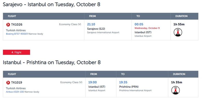The image size is (207, 103).
Task: Click the Istanbul - Prishtina heading
Action: click(x=52, y=62)
